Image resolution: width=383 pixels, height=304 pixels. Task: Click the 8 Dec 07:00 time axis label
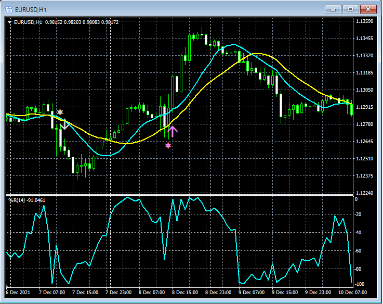click(x=152, y=293)
